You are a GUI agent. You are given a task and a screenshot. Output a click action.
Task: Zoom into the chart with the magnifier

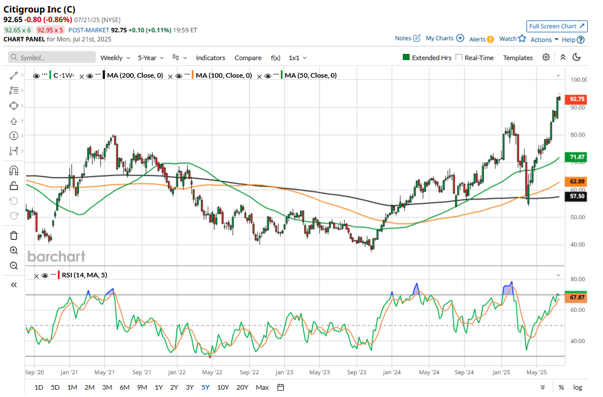[x=13, y=250]
